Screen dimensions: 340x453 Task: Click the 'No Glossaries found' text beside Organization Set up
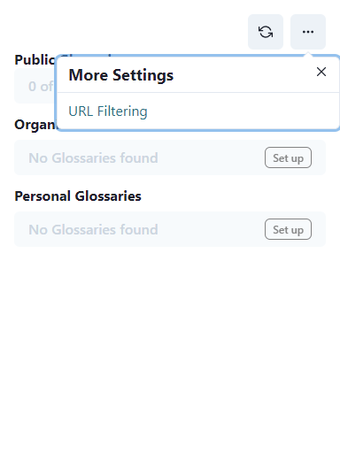click(93, 157)
